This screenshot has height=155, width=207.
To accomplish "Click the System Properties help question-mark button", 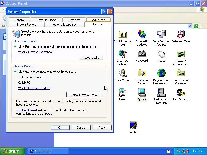I will coord(104,12).
